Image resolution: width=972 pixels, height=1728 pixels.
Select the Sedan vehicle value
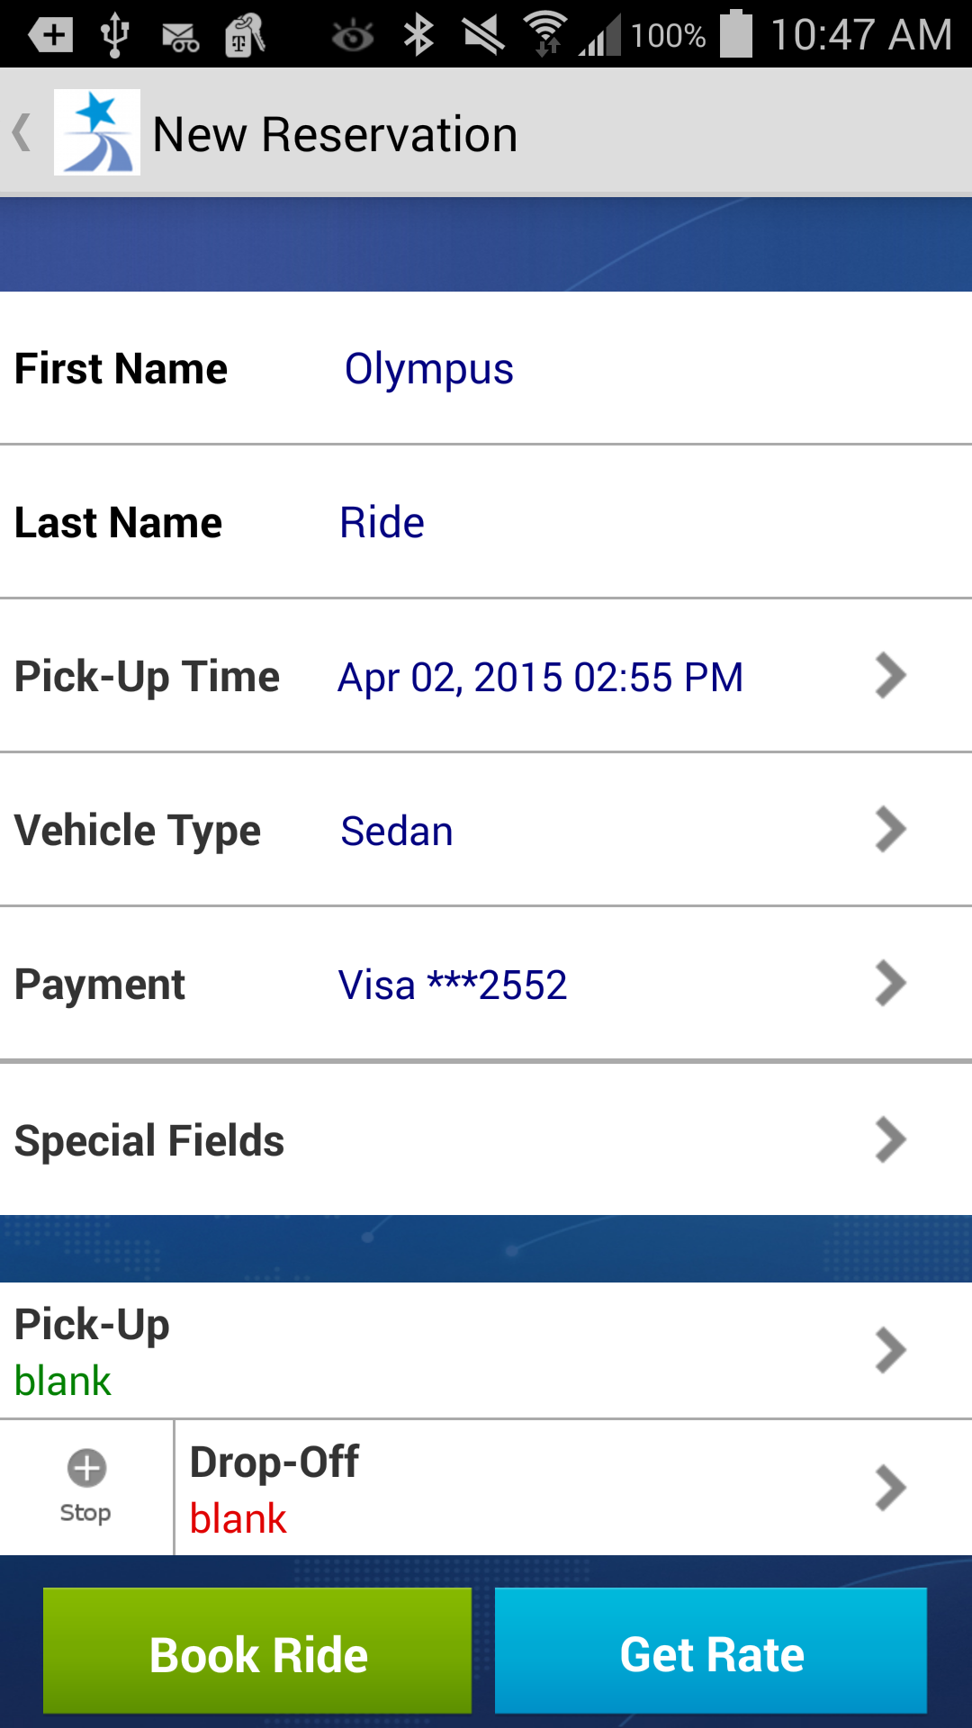[x=397, y=831]
